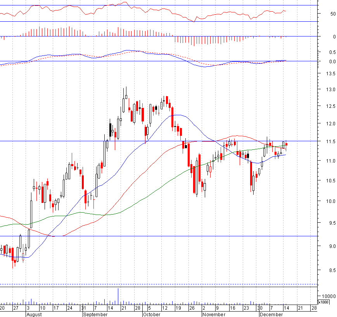This screenshot has width=337, height=317.
Task: Select the '0.0' indicator scale label
Action: (x=332, y=62)
